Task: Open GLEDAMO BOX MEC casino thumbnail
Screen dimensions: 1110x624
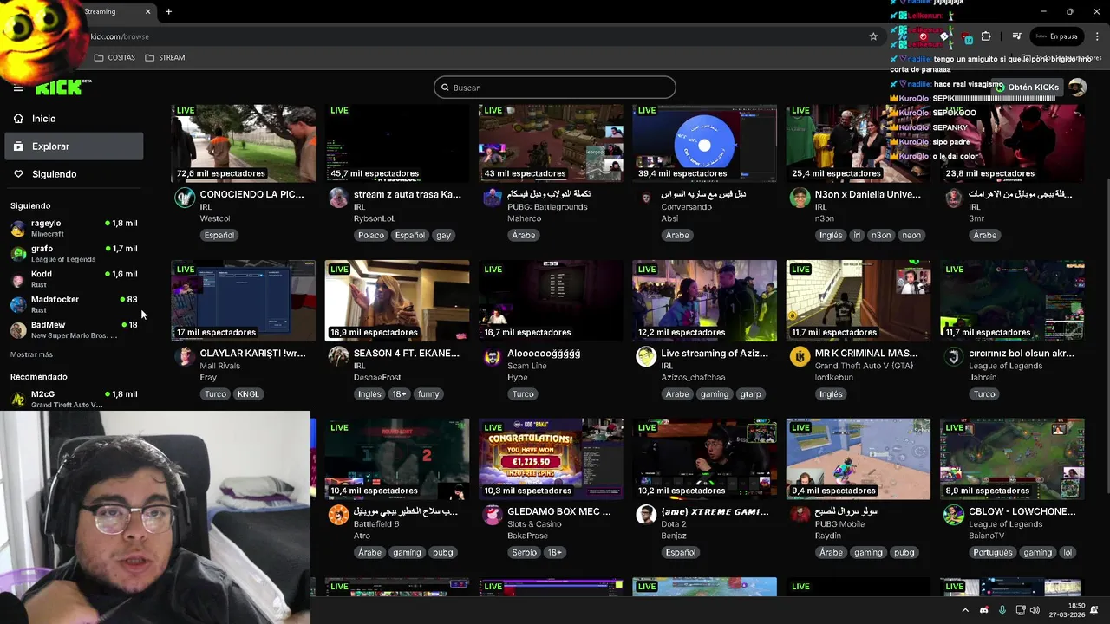Action: (551, 459)
